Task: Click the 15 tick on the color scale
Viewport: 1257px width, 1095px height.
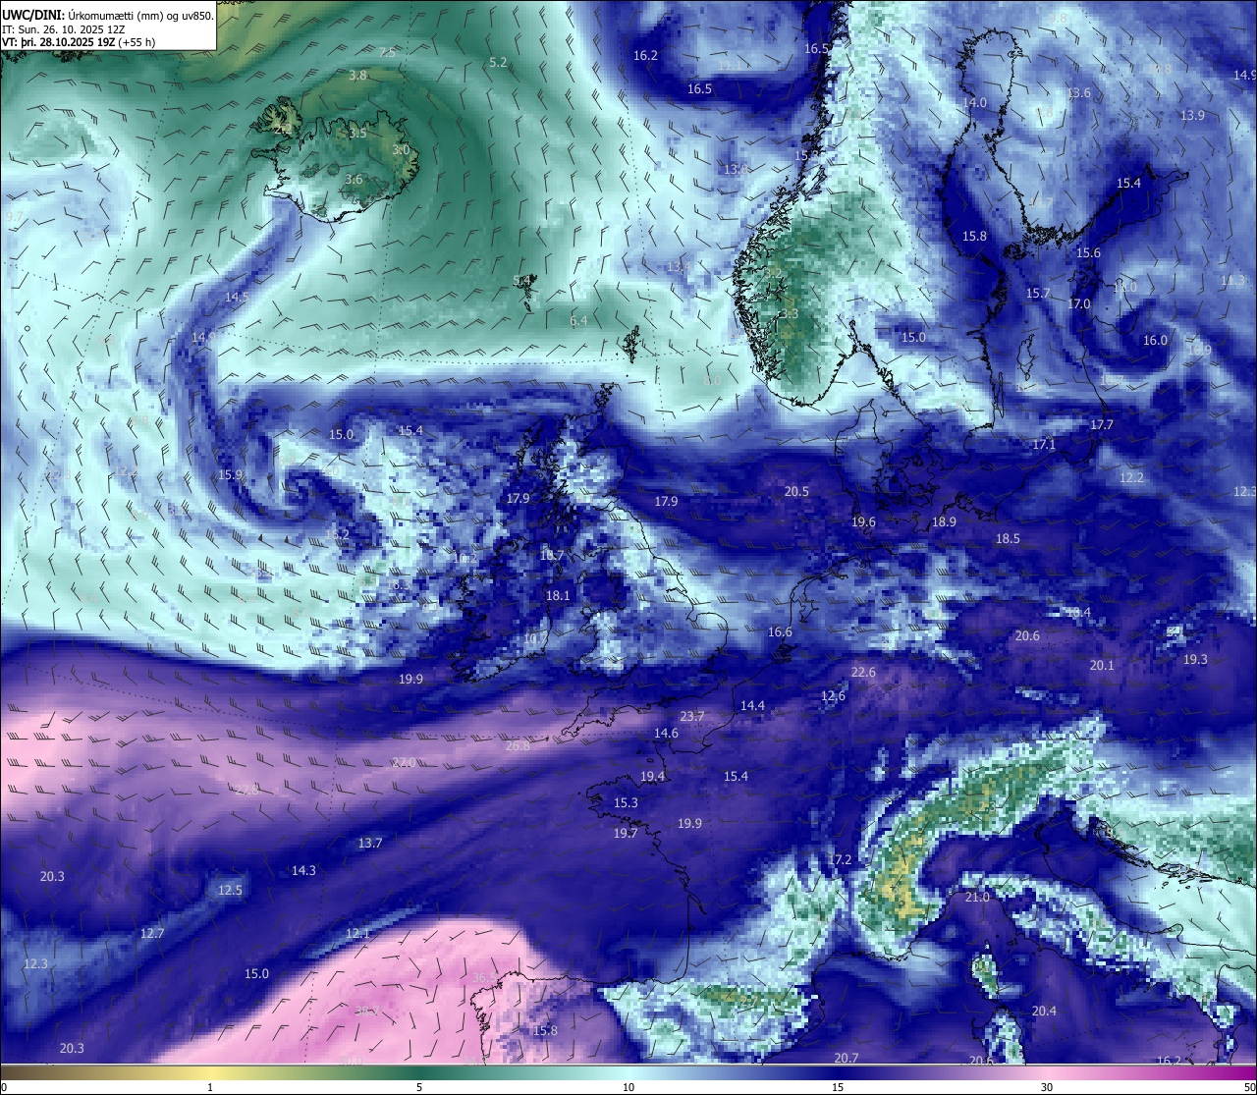Action: (x=838, y=1087)
